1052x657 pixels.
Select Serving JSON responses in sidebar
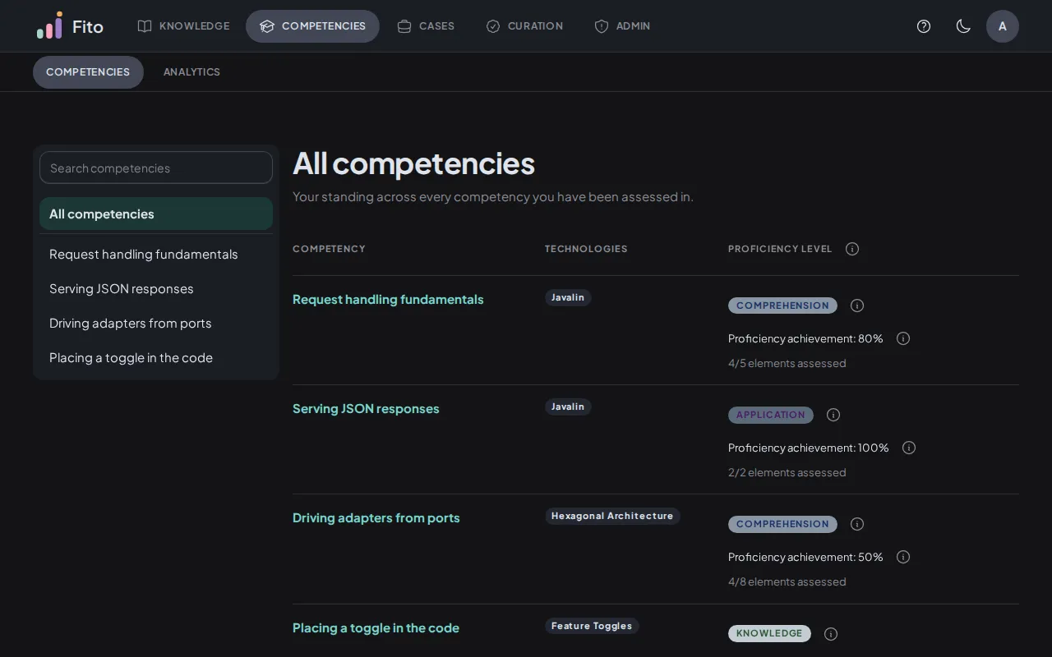[x=156, y=289]
